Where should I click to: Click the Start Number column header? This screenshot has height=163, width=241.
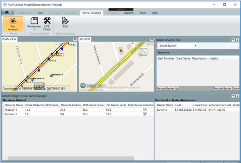click(166, 58)
